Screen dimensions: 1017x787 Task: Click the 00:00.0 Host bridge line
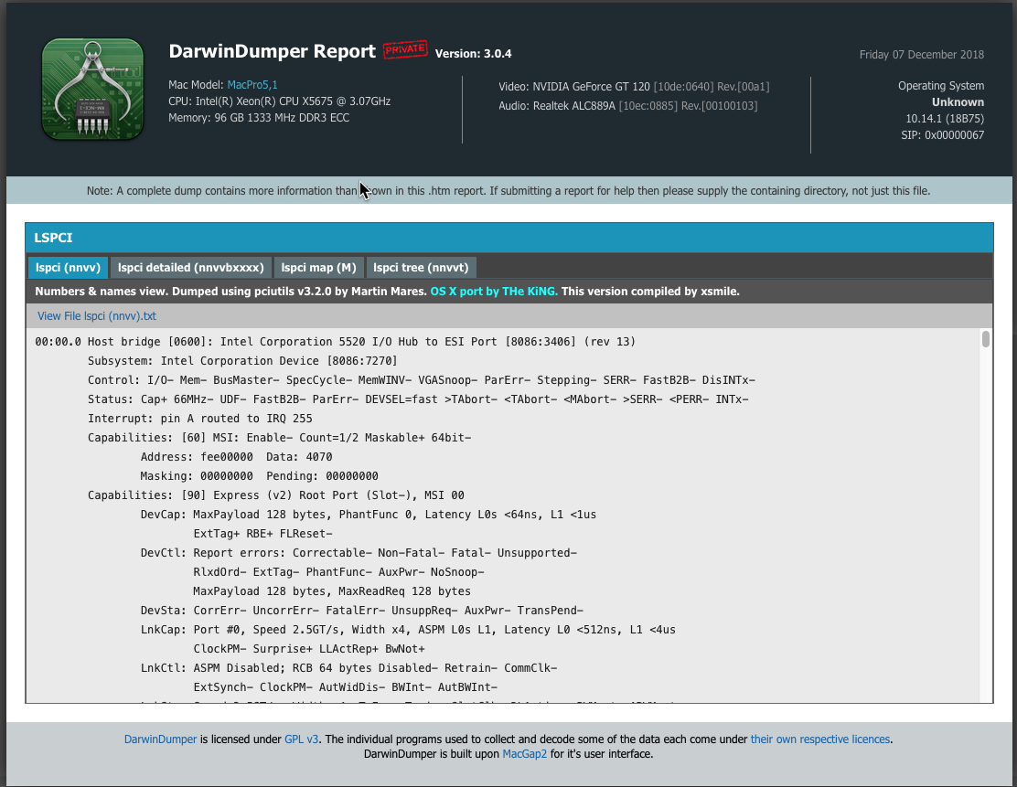[x=335, y=342]
